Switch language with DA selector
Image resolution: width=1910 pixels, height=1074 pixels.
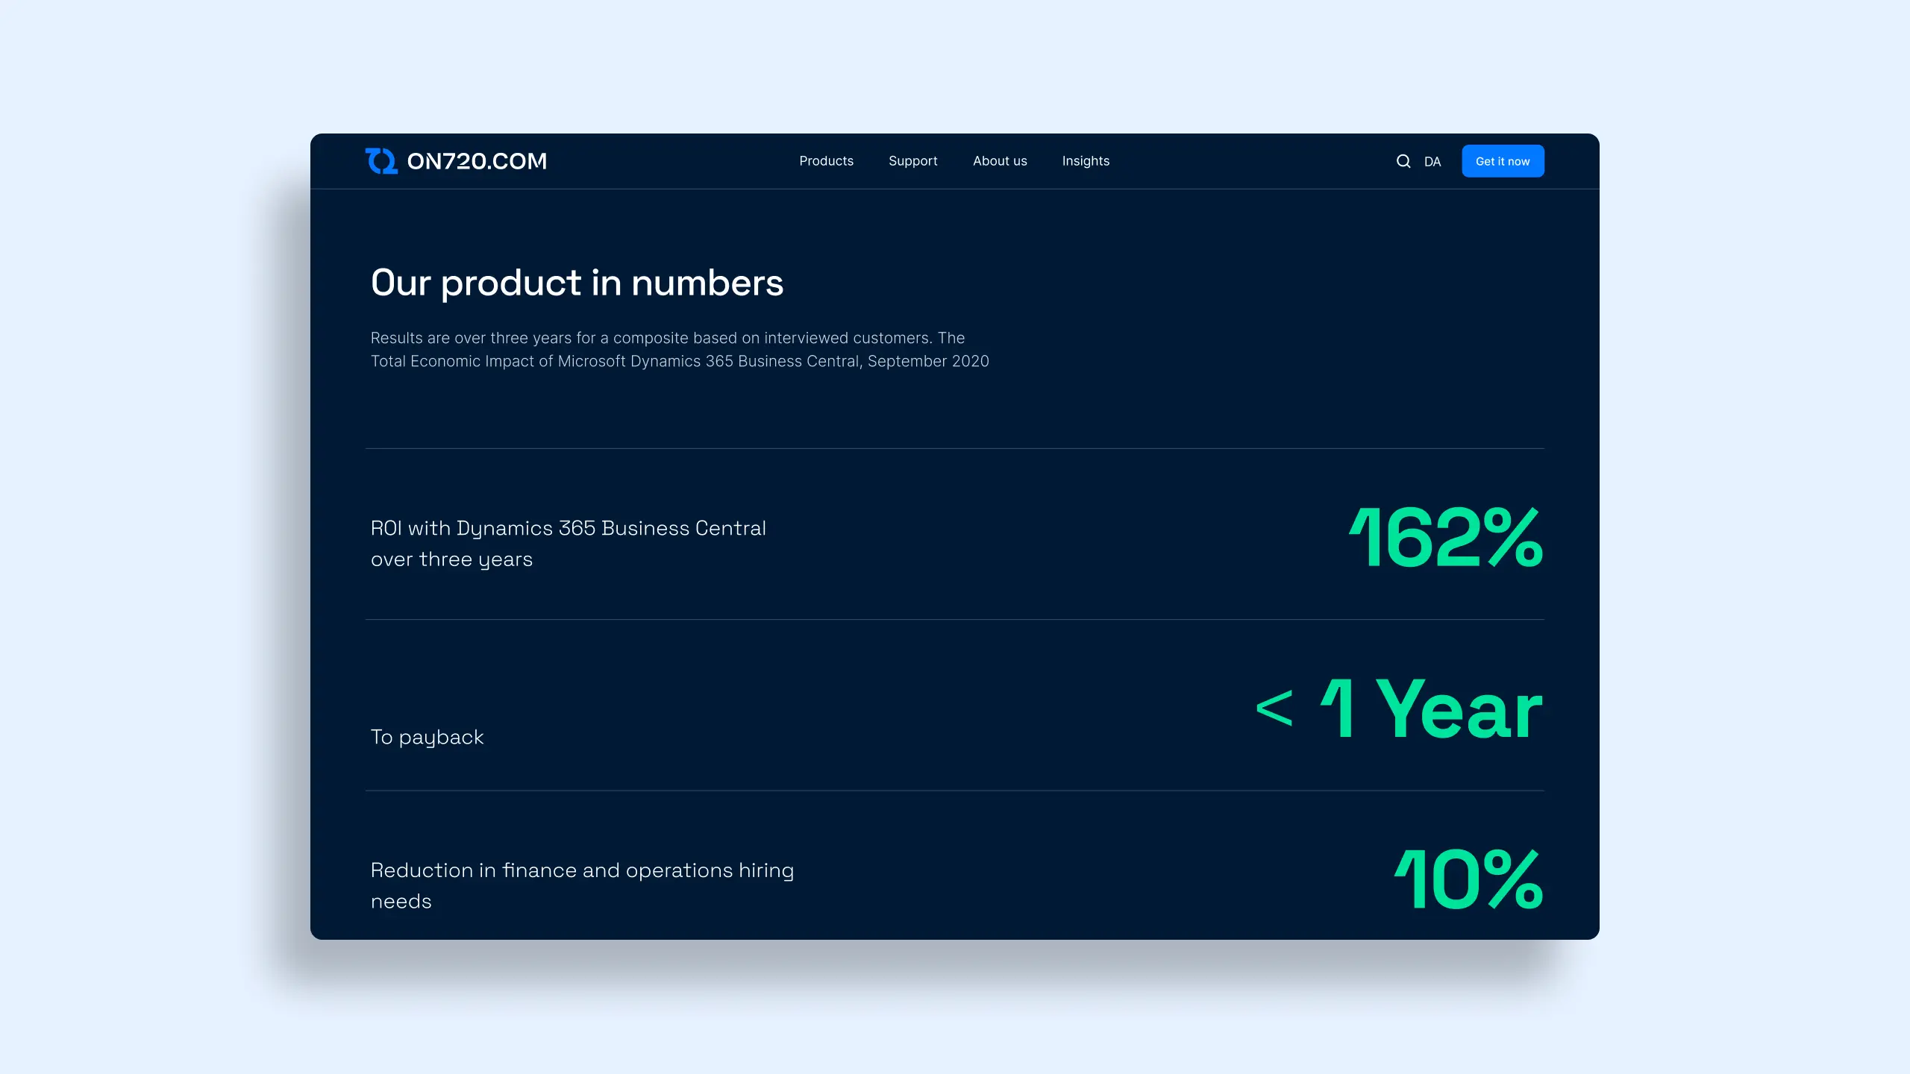[x=1432, y=162]
